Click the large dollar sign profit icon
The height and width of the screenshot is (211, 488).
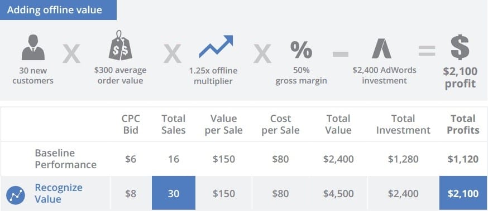pos(460,47)
